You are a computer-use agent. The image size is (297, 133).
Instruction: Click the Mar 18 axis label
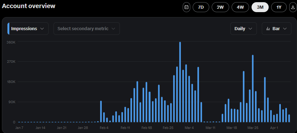[232, 128]
